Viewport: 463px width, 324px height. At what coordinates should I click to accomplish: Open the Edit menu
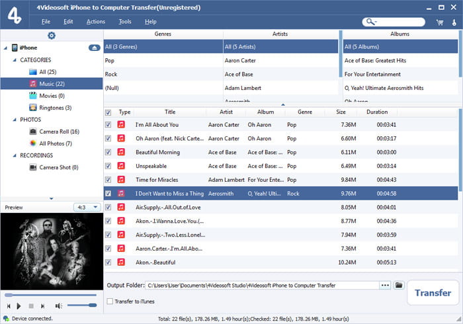click(x=68, y=22)
